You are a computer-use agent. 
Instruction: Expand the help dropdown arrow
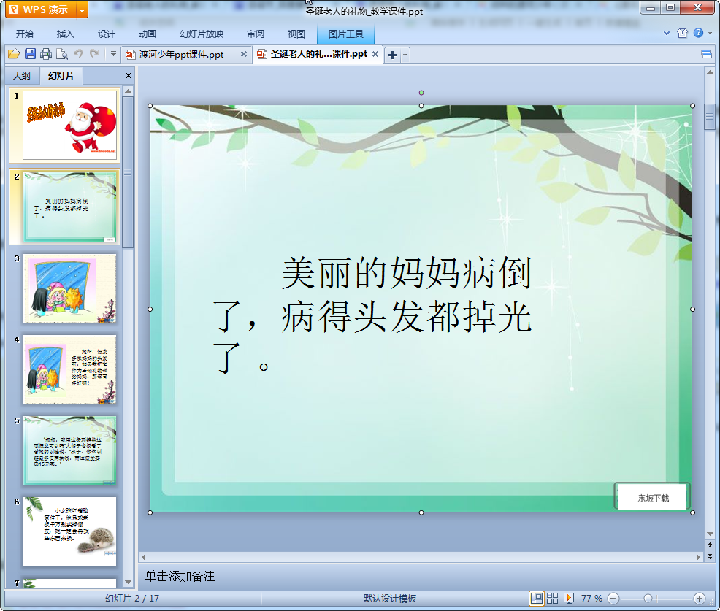pos(710,33)
